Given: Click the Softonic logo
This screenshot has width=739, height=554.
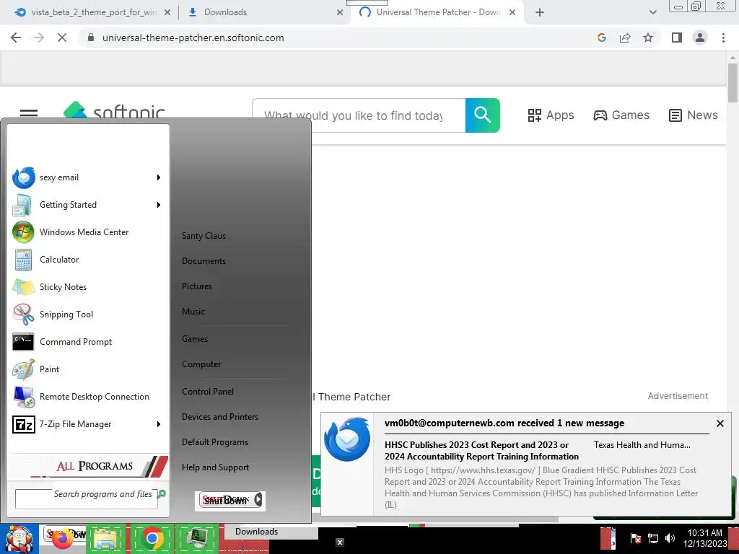Looking at the screenshot, I should (x=115, y=111).
